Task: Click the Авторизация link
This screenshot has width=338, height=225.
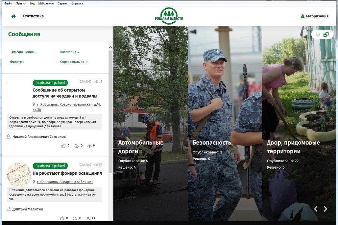Action: 317,16
